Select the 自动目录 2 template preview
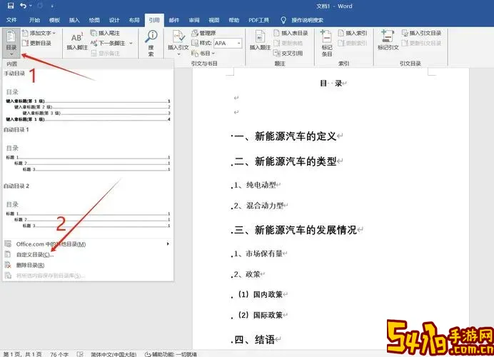Image resolution: width=494 pixels, height=357 pixels. point(88,209)
